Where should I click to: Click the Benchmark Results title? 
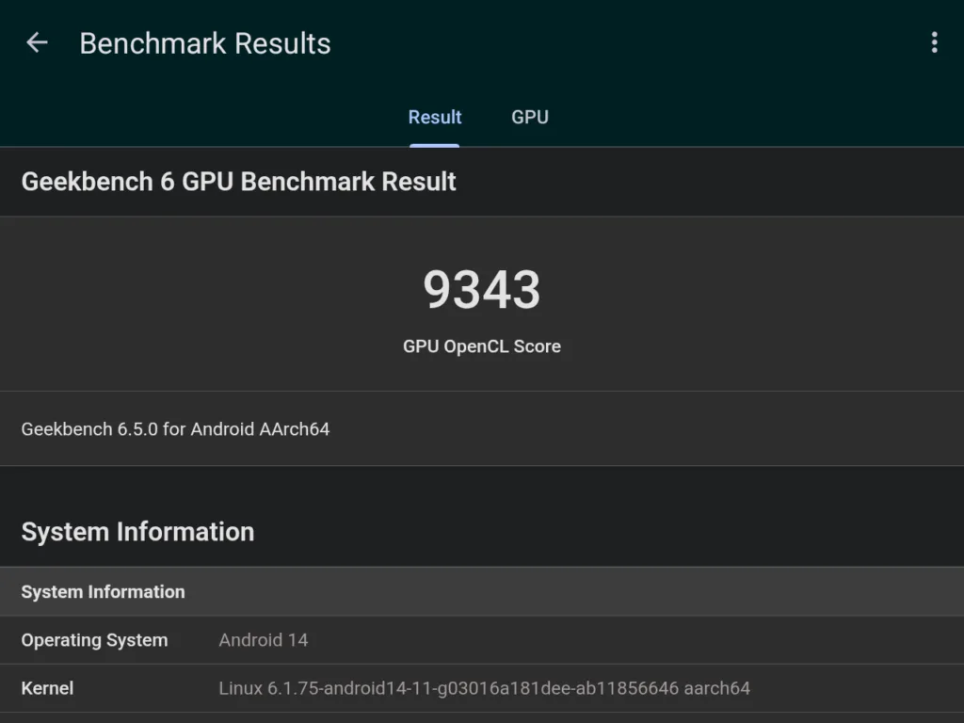204,42
